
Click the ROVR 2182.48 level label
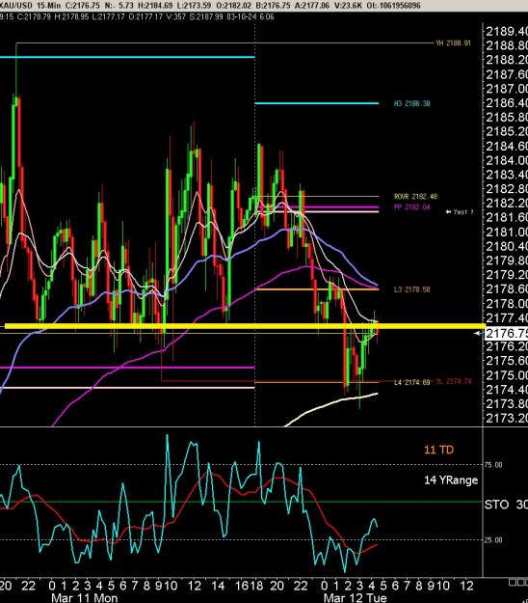point(415,197)
